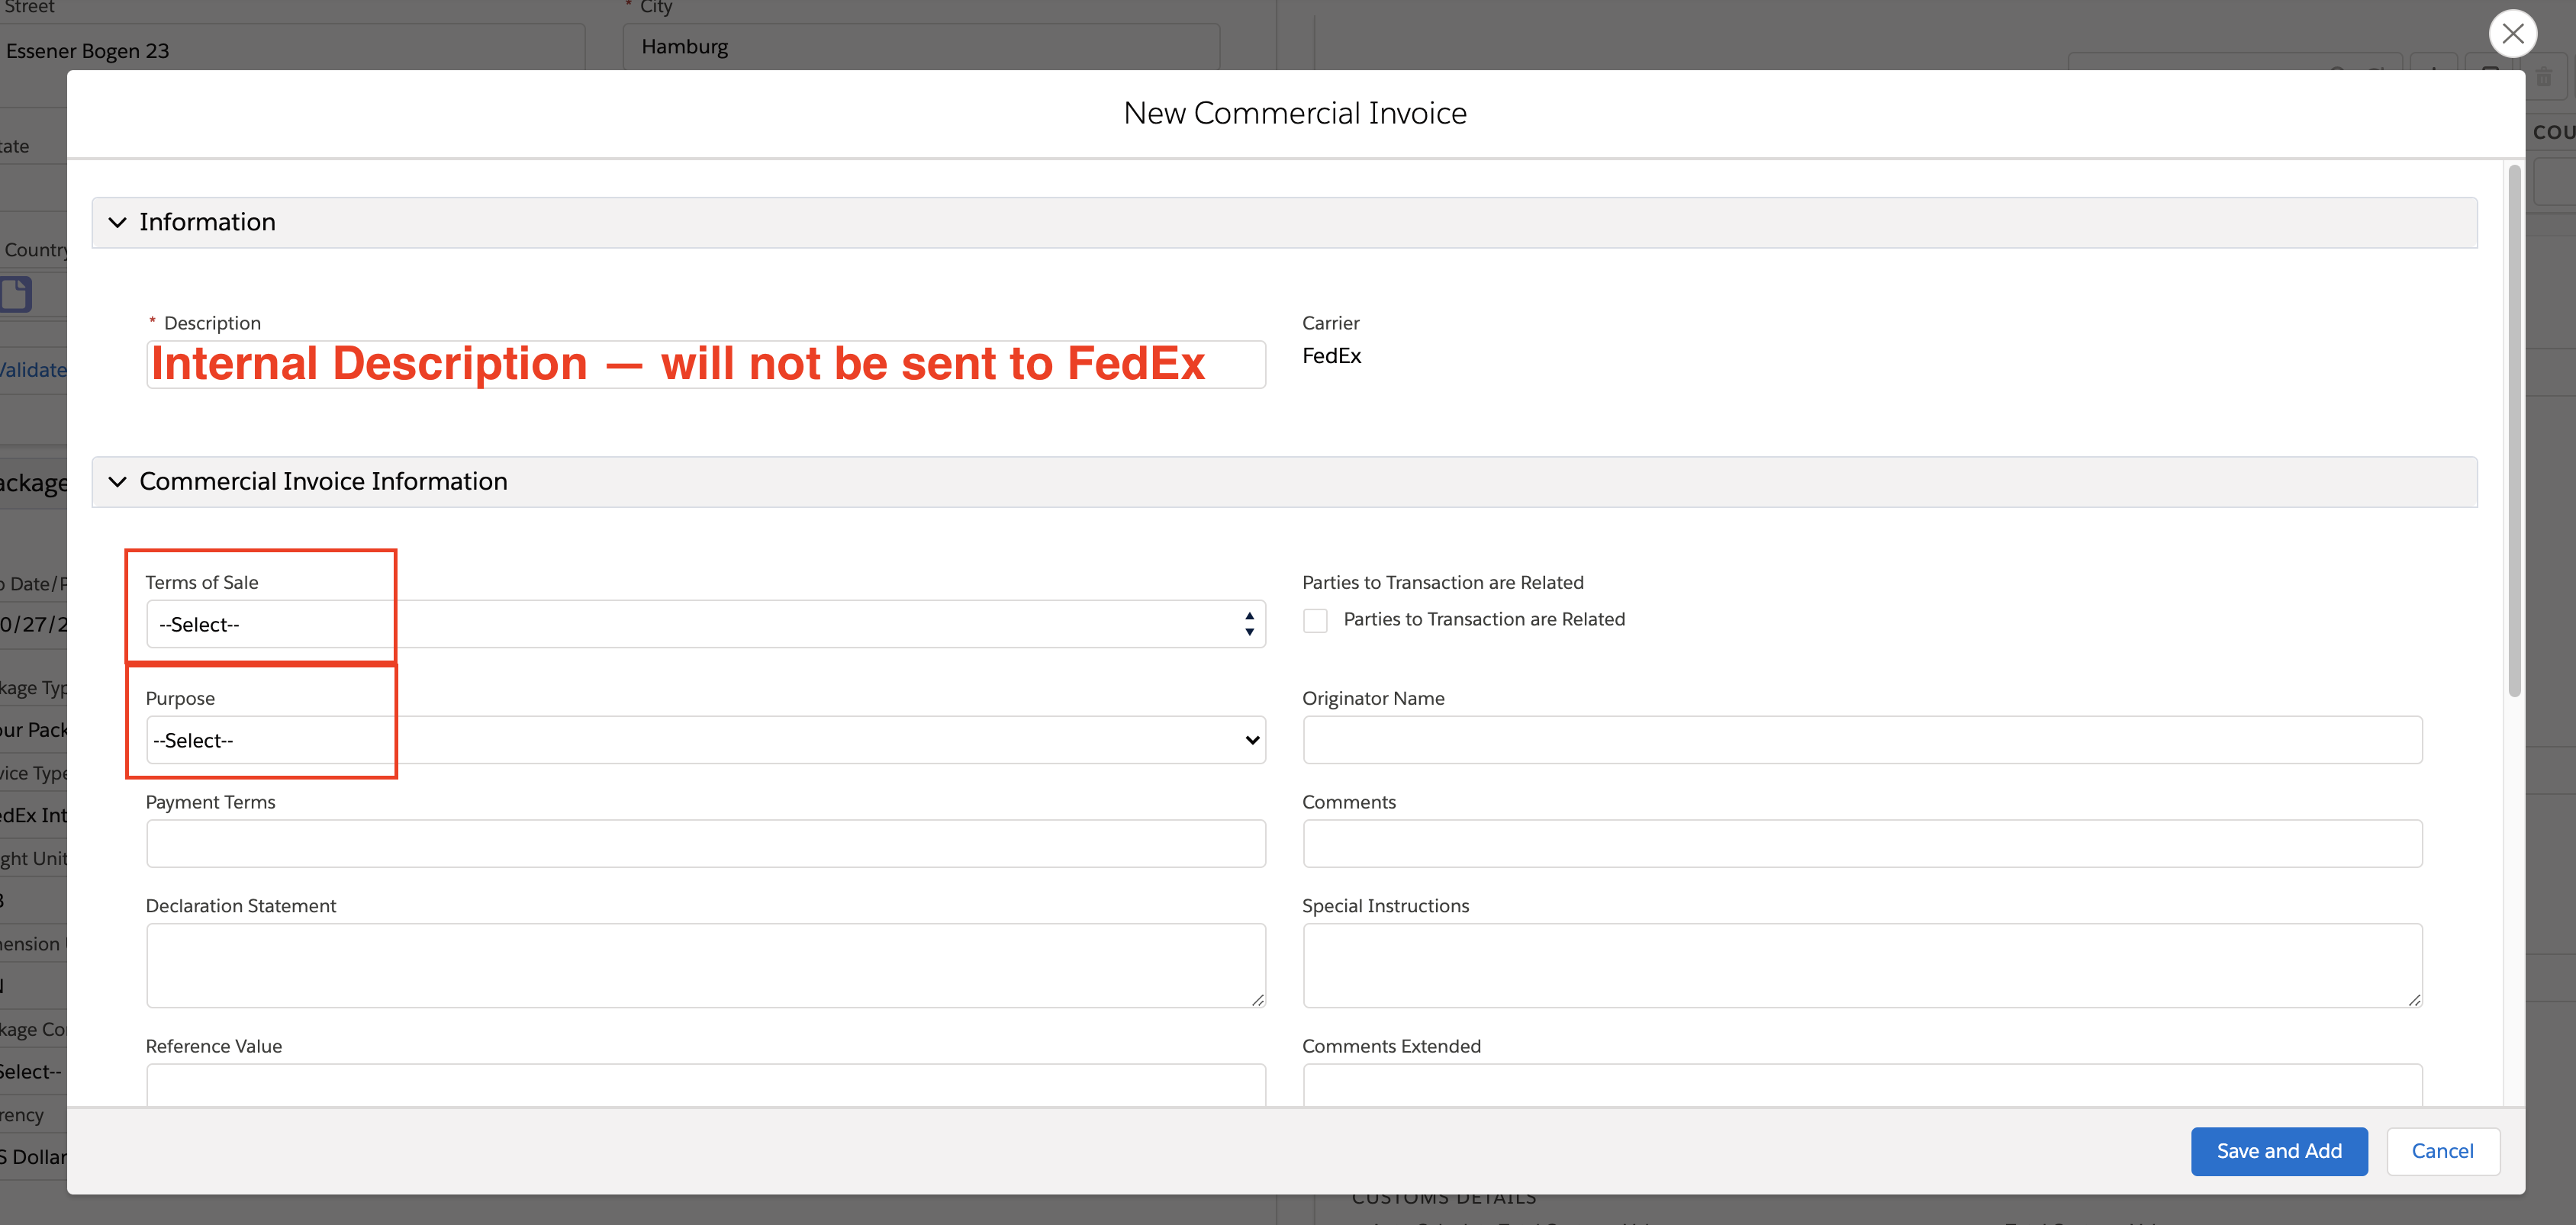Click the Hamburg city field in background
This screenshot has height=1225, width=2576.
click(920, 47)
